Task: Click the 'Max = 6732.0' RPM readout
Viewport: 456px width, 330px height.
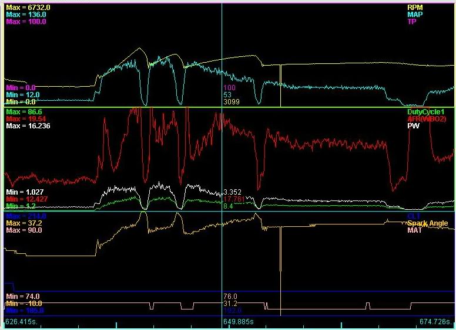Action: coord(28,8)
